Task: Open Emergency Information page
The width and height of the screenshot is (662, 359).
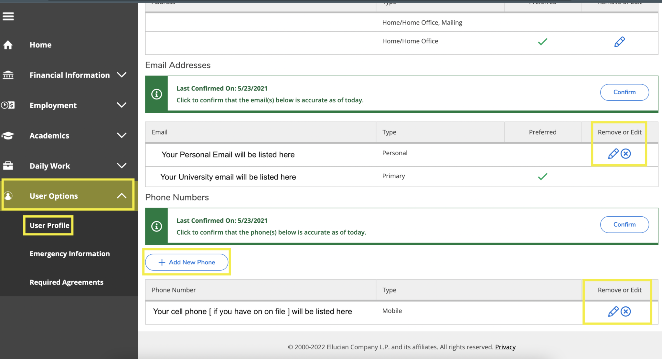Action: (x=69, y=254)
